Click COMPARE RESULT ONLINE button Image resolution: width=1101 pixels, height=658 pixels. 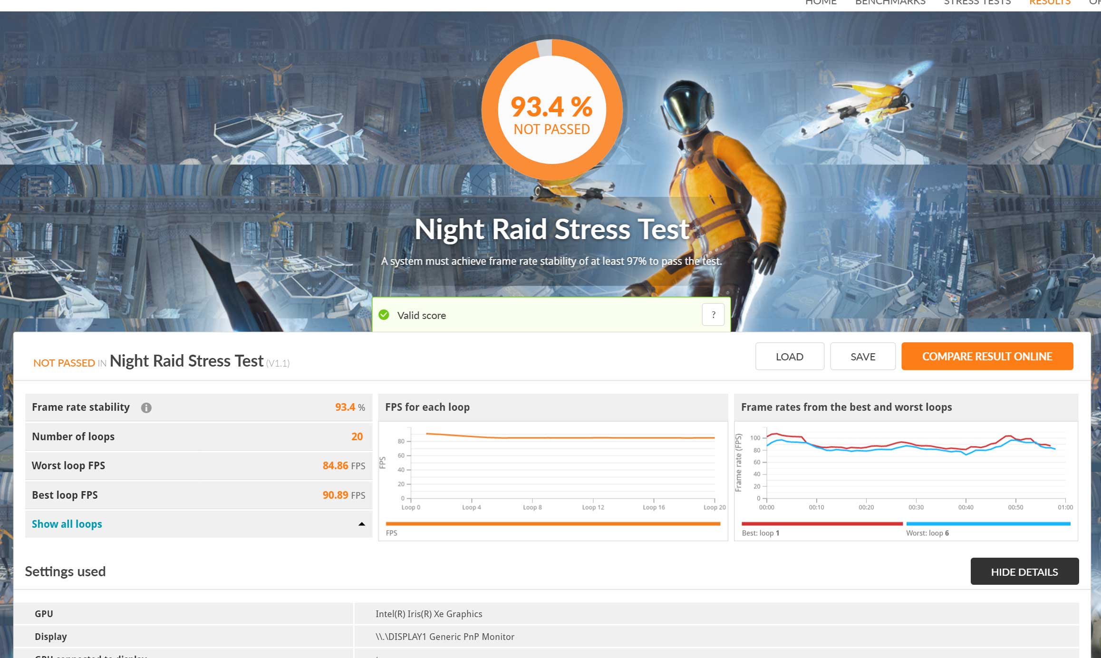[x=987, y=356]
